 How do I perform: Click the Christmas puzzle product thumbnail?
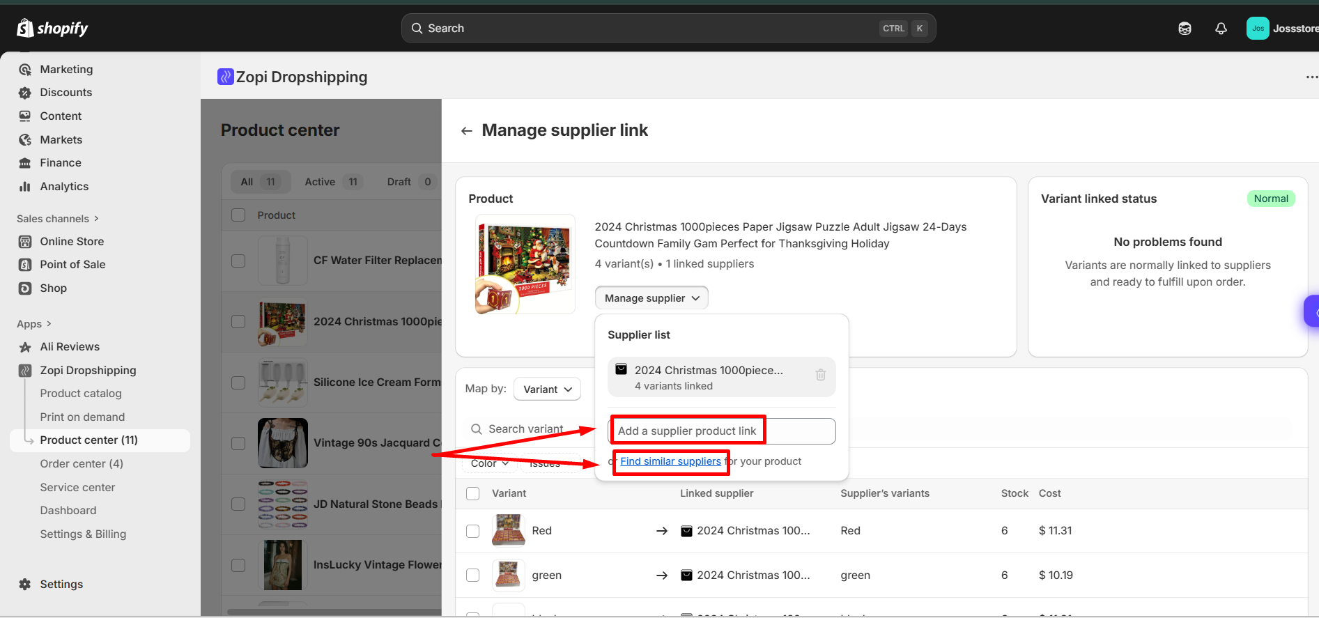click(525, 264)
